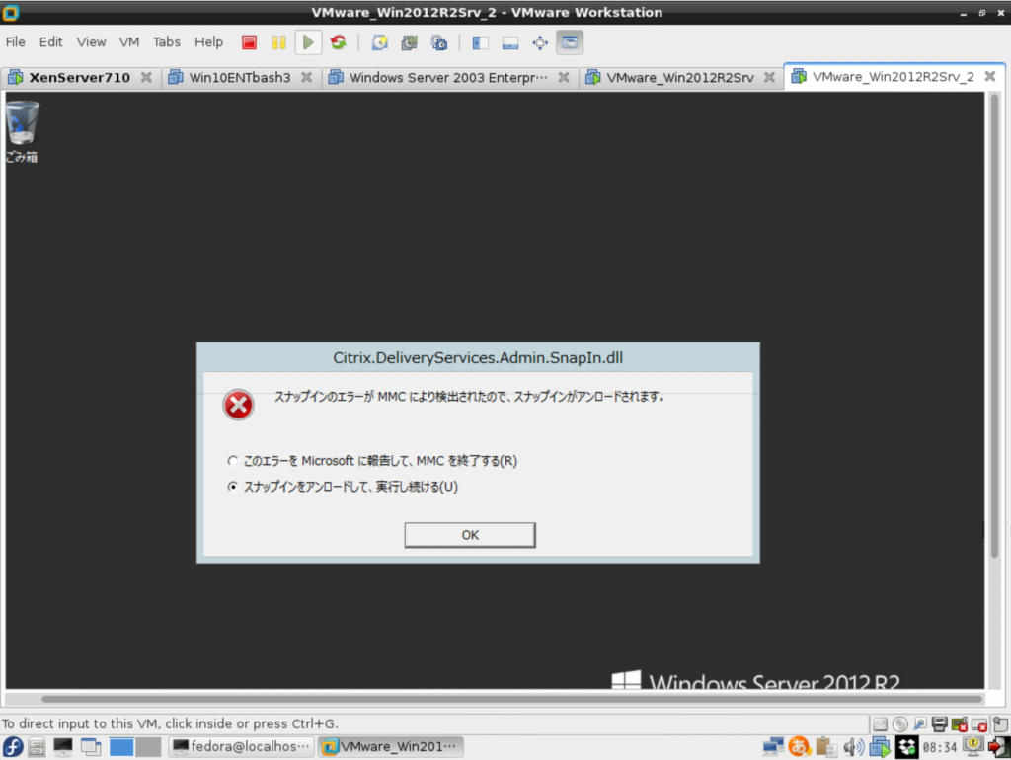
Task: Switch to the VMware_Win2012R2Srv tab
Action: click(679, 78)
